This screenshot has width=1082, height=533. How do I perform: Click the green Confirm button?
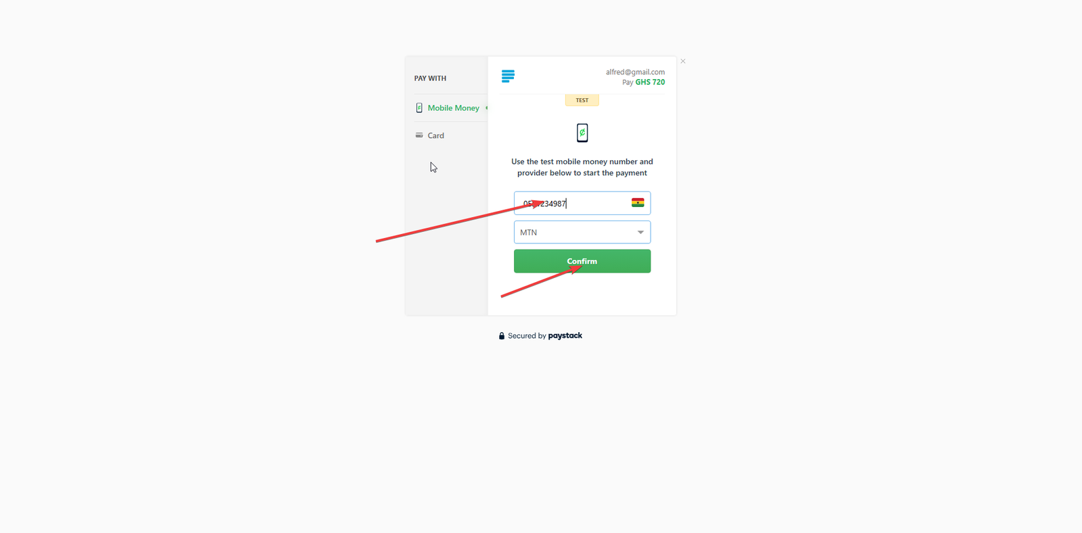582,261
